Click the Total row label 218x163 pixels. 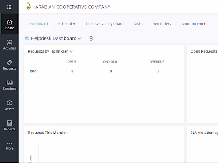33,71
